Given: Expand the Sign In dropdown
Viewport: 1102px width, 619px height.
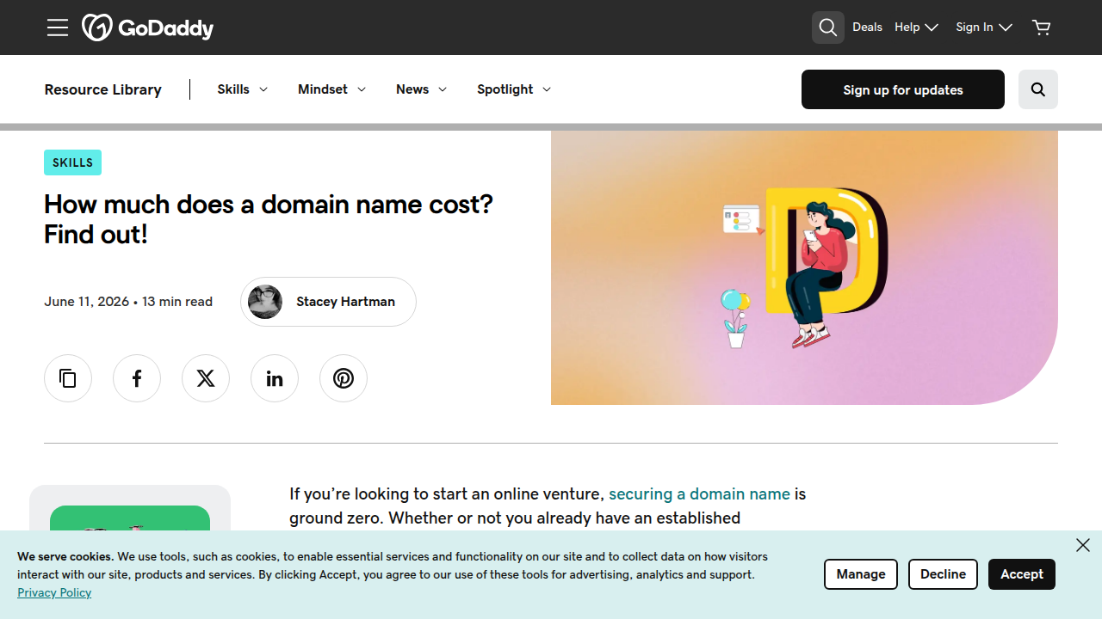Looking at the screenshot, I should tap(983, 28).
